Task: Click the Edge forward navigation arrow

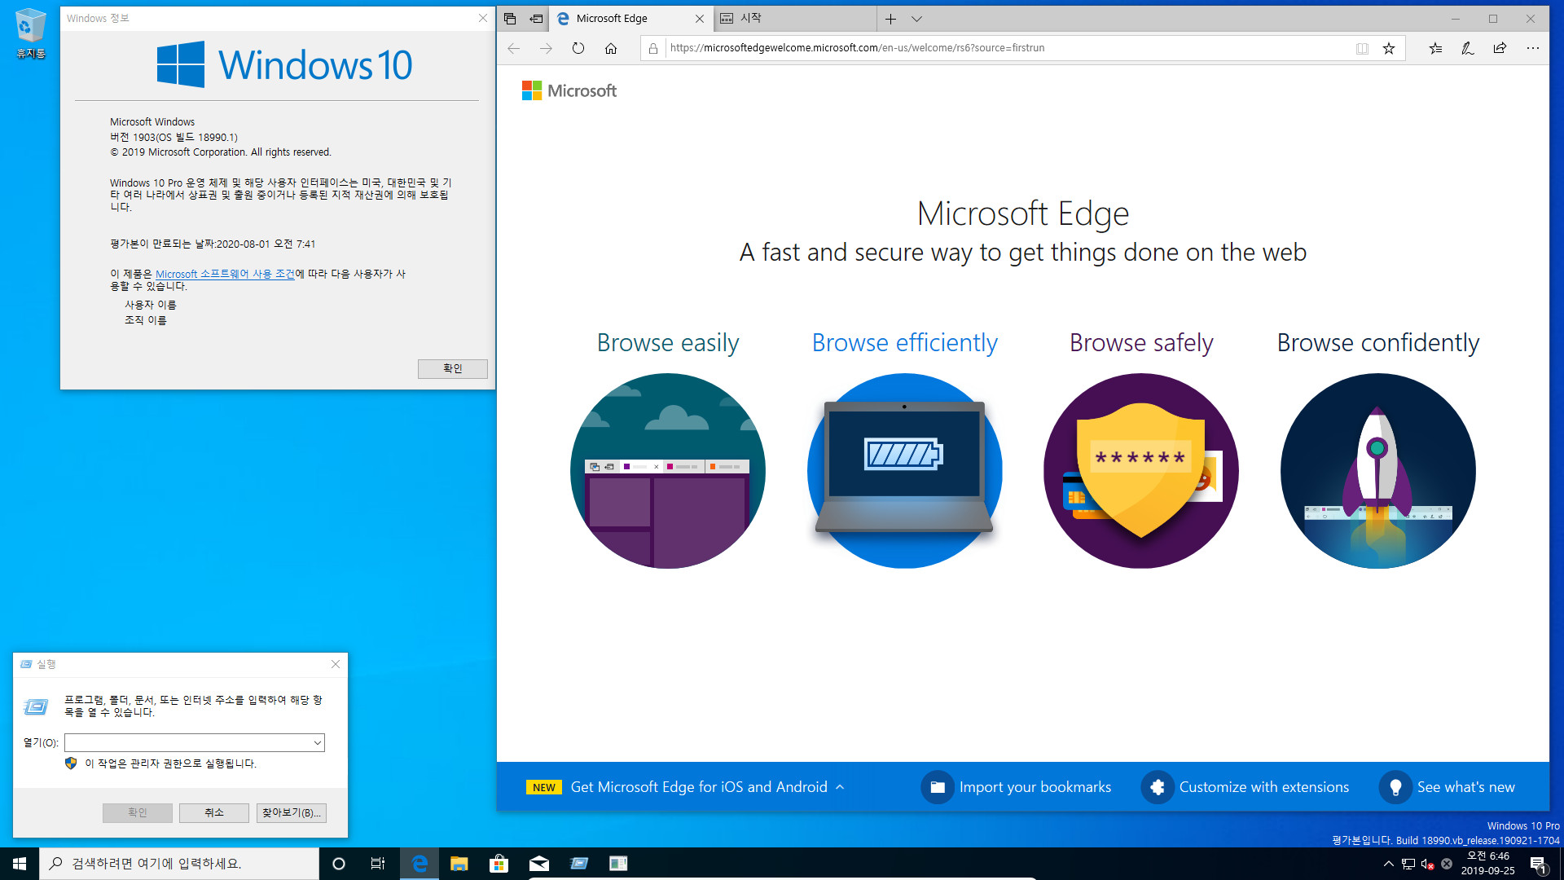Action: point(546,48)
